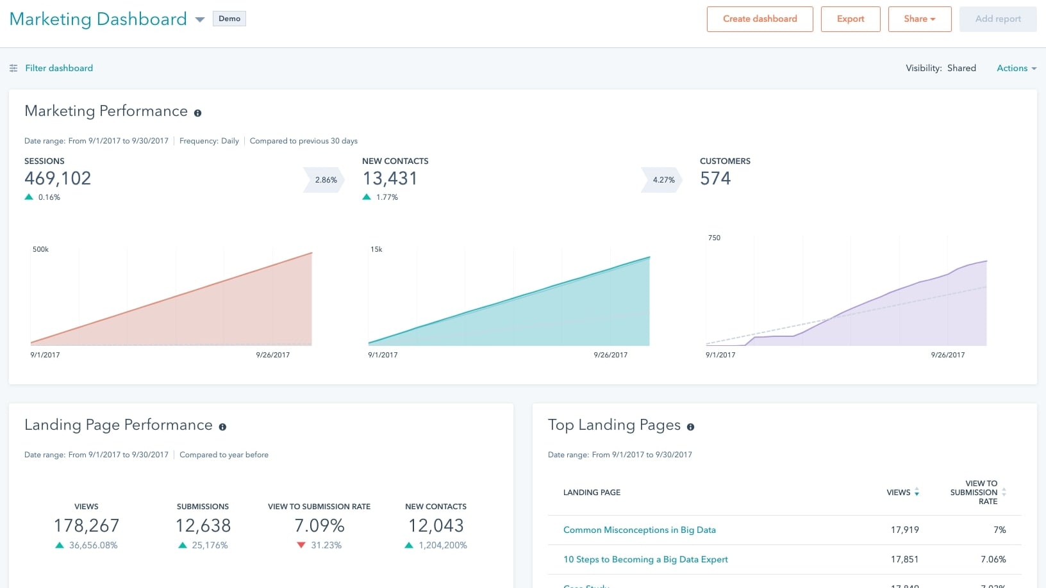The height and width of the screenshot is (588, 1046).
Task: Click the Create dashboard button
Action: pyautogui.click(x=760, y=19)
